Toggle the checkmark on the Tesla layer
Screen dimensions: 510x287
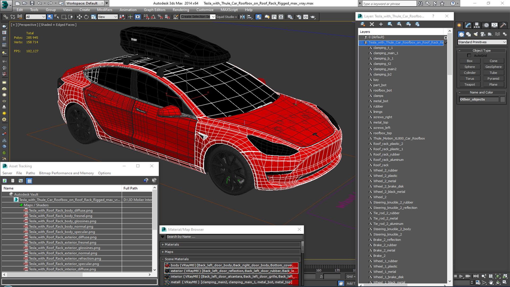(445, 43)
